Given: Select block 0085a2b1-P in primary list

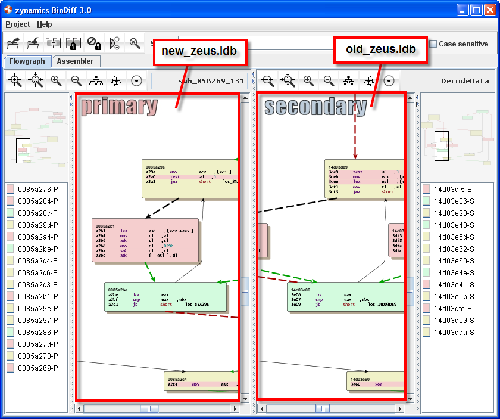Looking at the screenshot, I should pos(37,296).
